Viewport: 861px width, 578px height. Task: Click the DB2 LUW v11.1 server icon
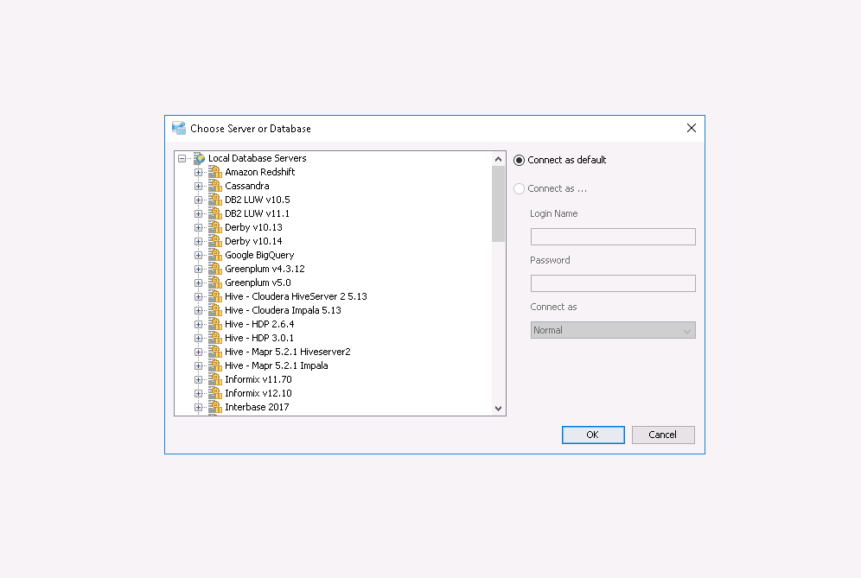pyautogui.click(x=215, y=213)
